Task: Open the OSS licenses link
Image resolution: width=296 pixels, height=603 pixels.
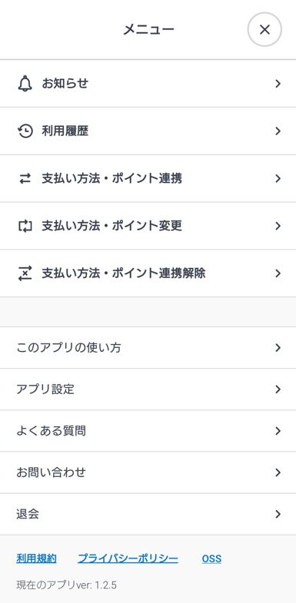Action: point(211,558)
